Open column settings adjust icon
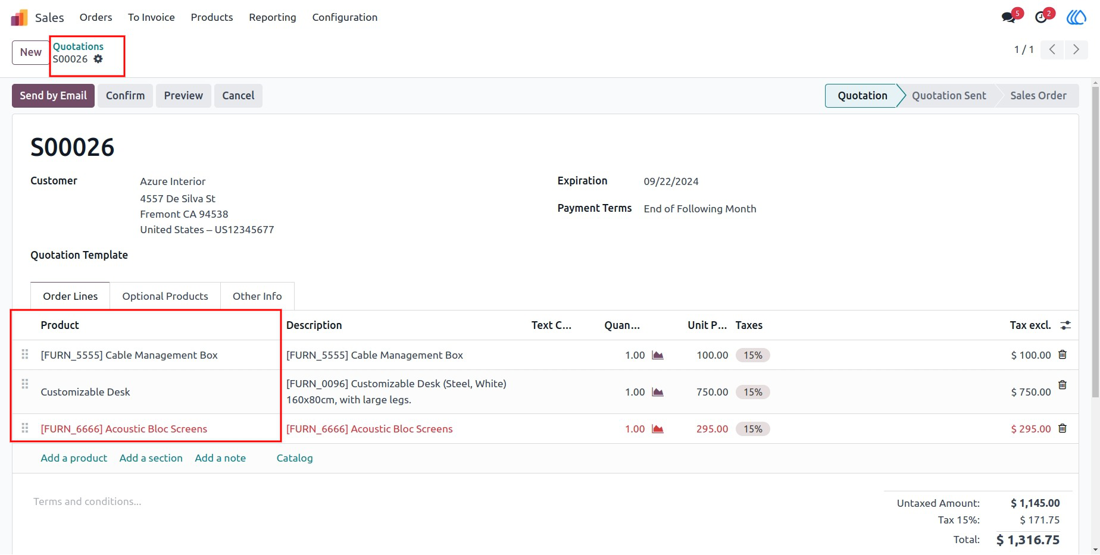Image resolution: width=1100 pixels, height=555 pixels. point(1065,325)
